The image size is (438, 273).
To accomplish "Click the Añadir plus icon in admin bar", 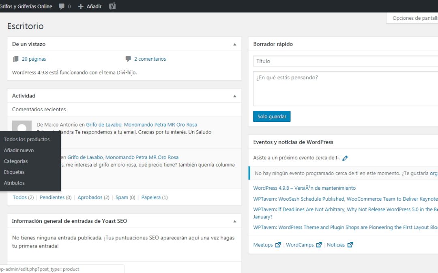I will click(81, 6).
